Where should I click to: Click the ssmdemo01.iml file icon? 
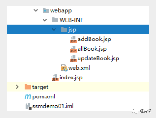click(x=28, y=106)
